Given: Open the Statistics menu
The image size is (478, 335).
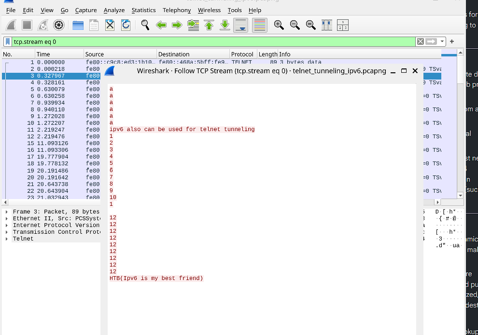Looking at the screenshot, I should (143, 10).
